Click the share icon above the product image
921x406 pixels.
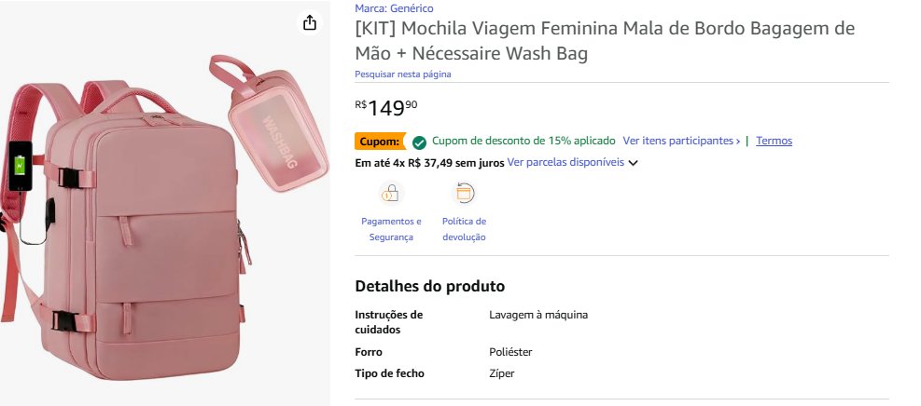pos(311,23)
